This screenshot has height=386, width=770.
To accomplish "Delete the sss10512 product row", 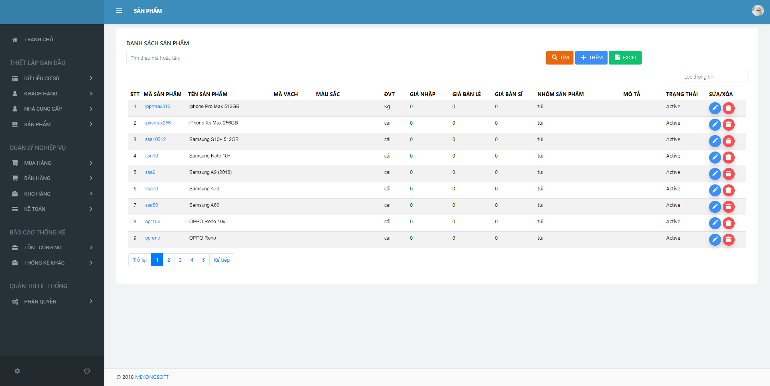I will coord(729,141).
